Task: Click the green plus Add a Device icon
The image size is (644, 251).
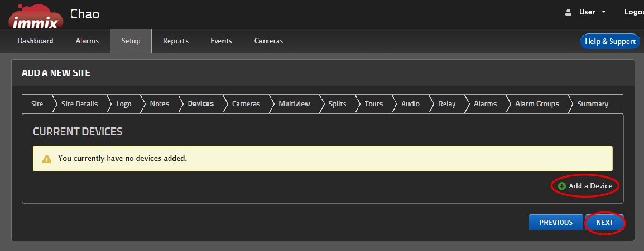Action: coord(562,186)
